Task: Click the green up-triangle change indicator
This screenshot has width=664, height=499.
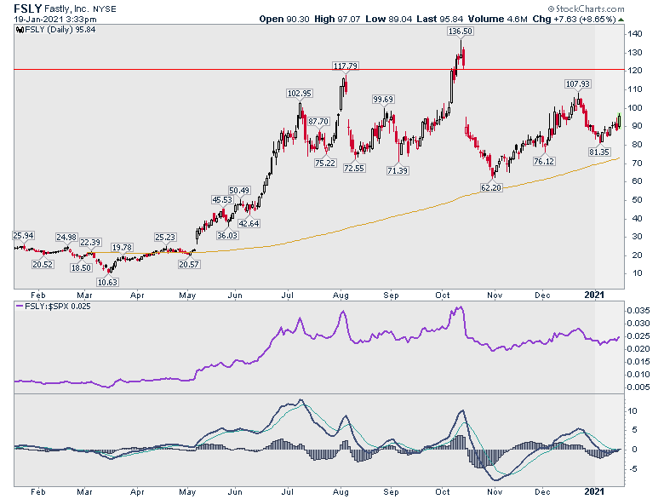Action: click(621, 20)
